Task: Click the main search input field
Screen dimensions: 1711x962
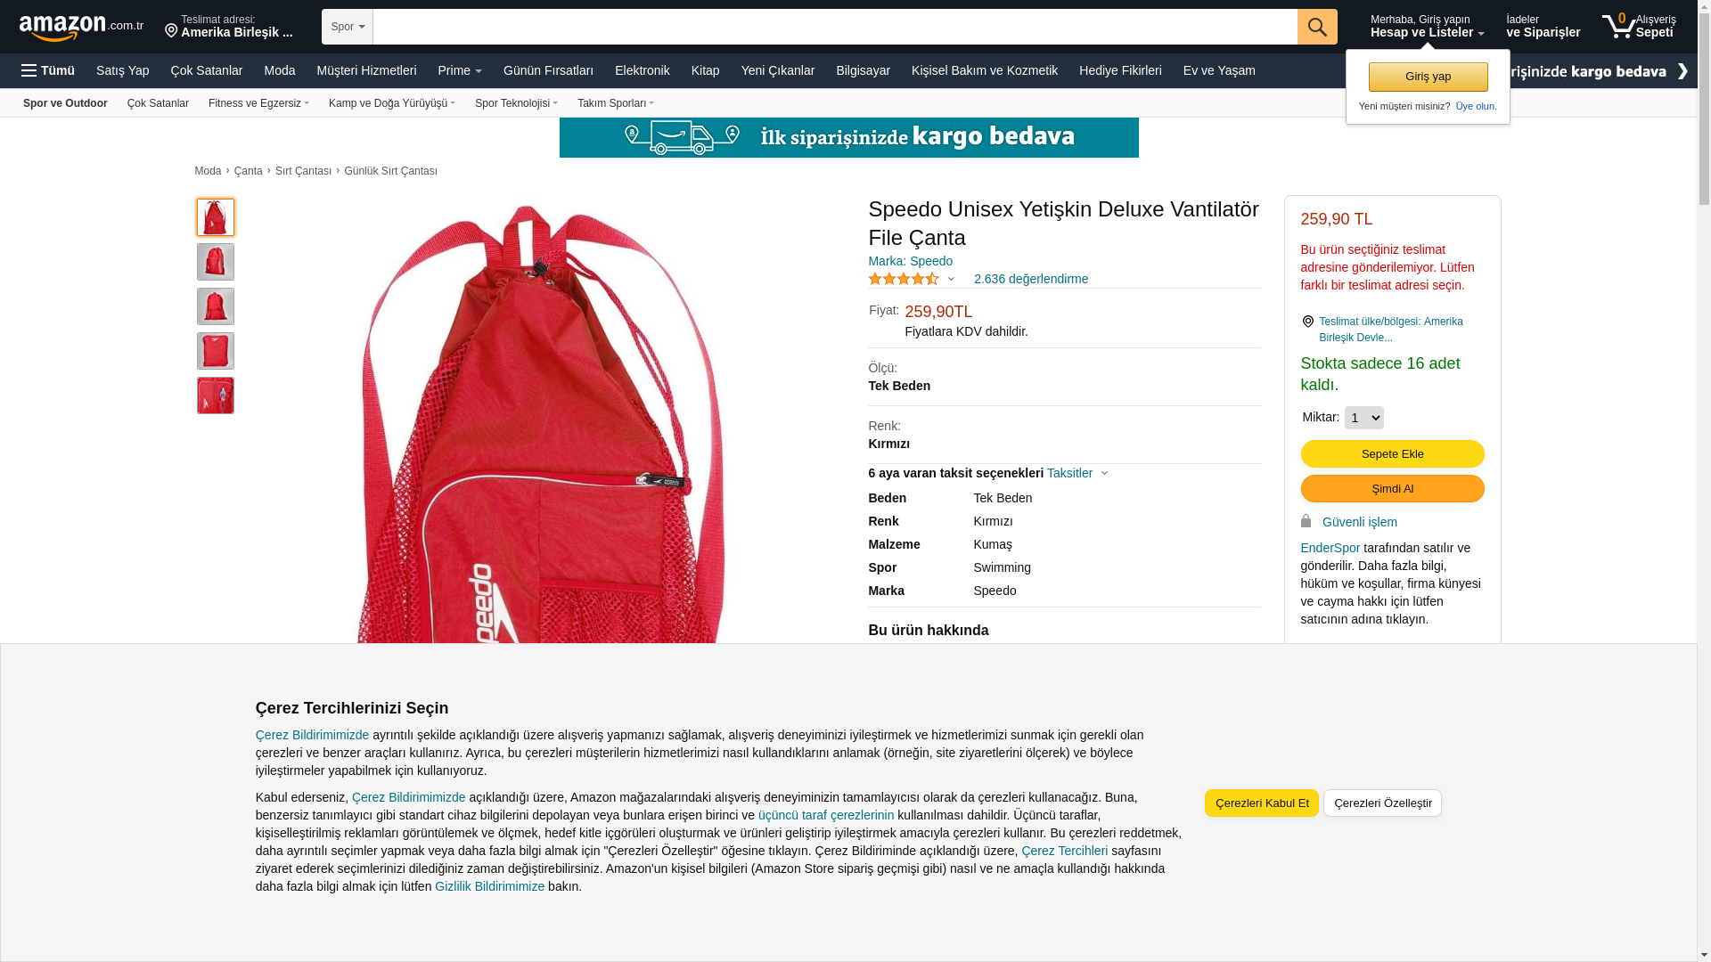Action: click(835, 27)
